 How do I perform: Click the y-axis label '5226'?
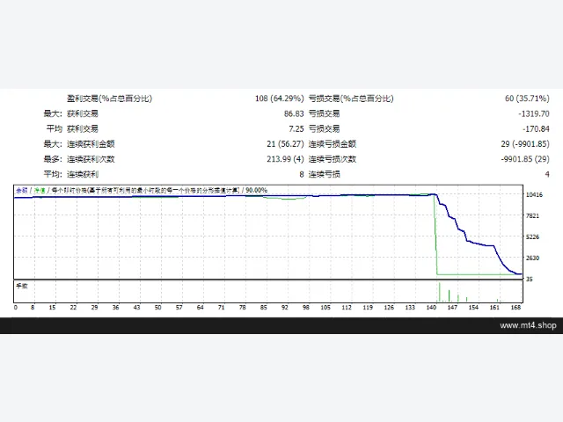point(532,236)
